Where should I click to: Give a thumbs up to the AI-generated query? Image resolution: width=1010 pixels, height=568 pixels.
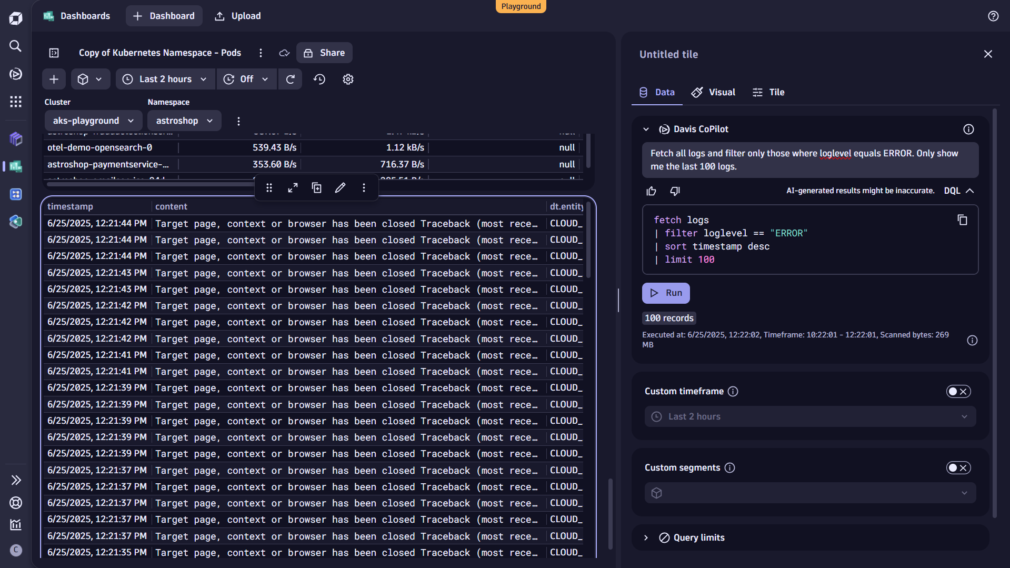pyautogui.click(x=651, y=191)
